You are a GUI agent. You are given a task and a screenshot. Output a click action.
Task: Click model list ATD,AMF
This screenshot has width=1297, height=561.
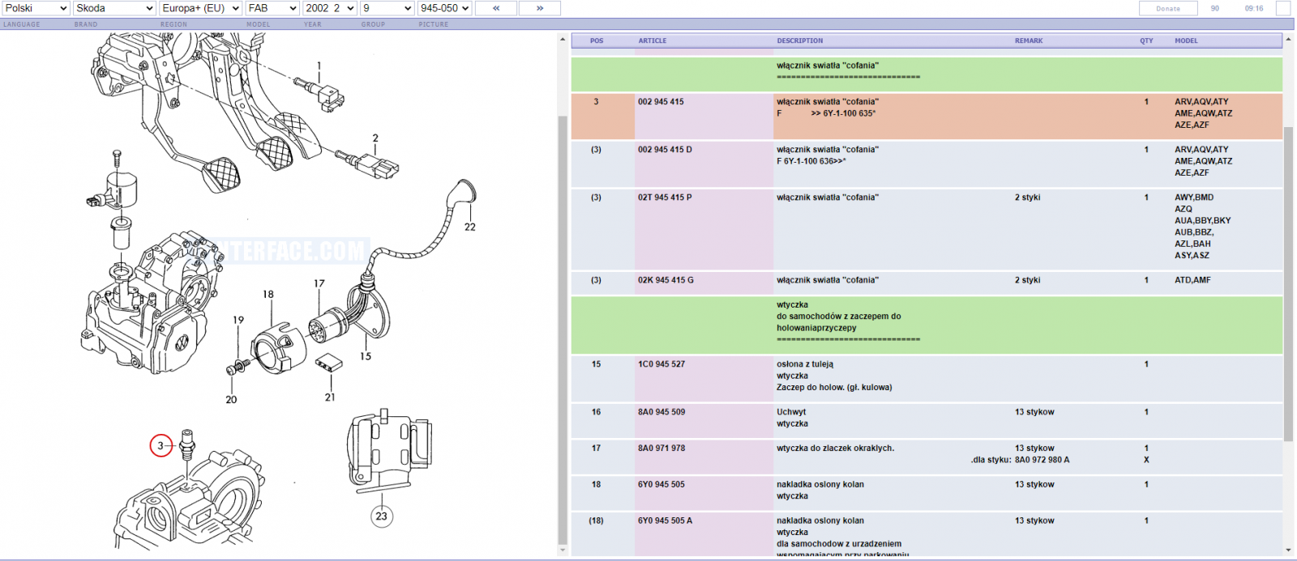point(1192,280)
